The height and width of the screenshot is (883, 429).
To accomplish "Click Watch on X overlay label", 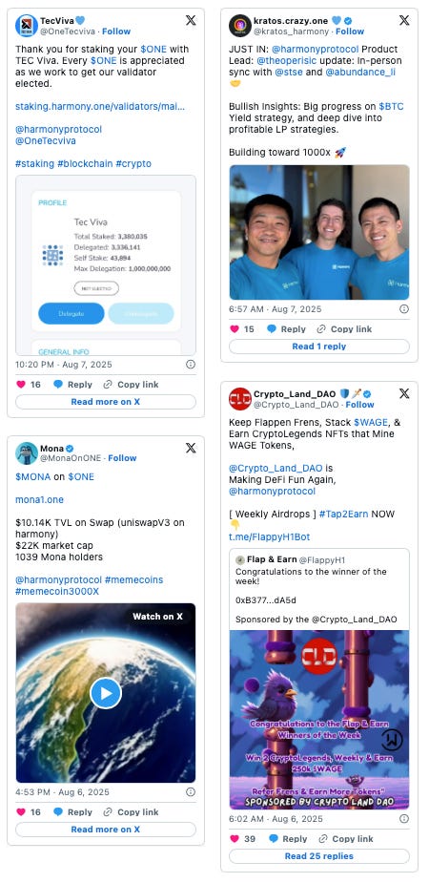I will 157,616.
